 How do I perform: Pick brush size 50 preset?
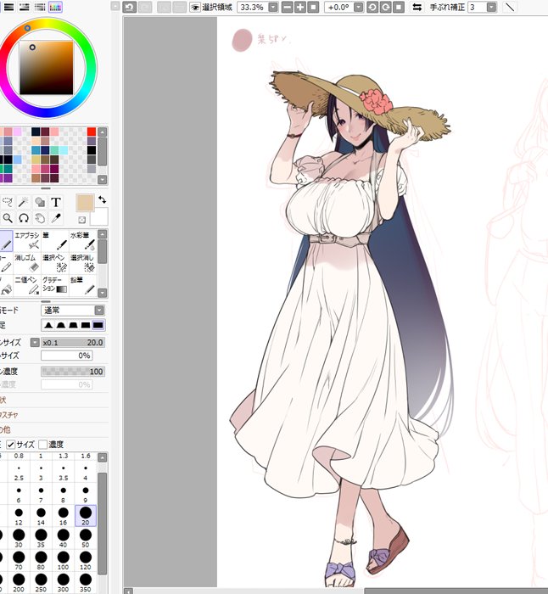pos(86,538)
